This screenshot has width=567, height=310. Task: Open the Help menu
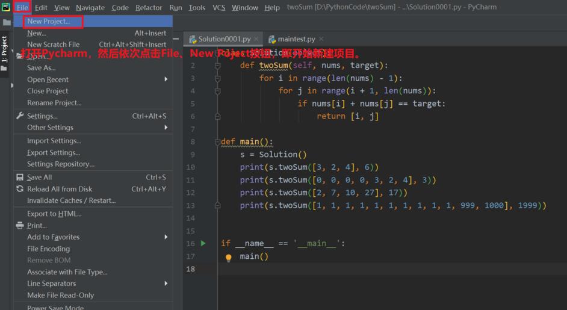pos(272,7)
